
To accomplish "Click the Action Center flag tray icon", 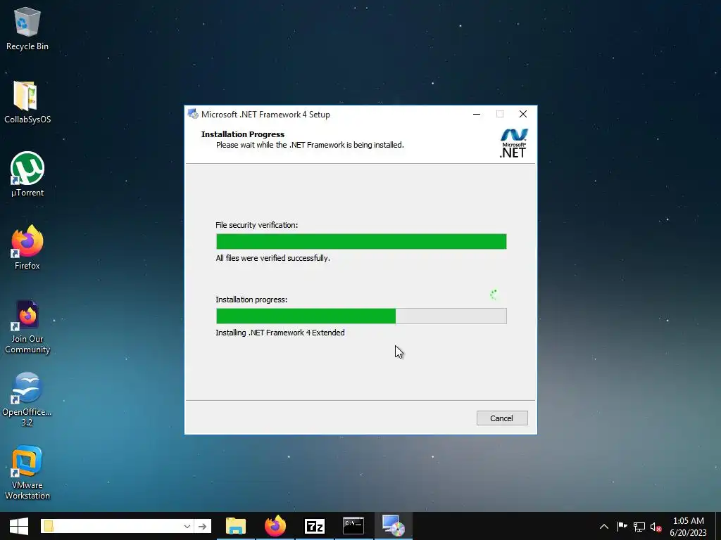I will (x=622, y=526).
